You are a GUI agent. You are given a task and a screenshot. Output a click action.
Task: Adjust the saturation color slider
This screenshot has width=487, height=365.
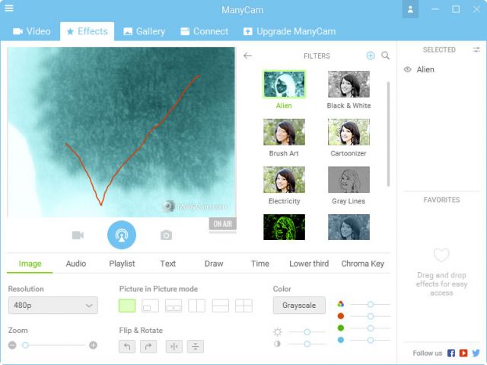click(x=371, y=304)
